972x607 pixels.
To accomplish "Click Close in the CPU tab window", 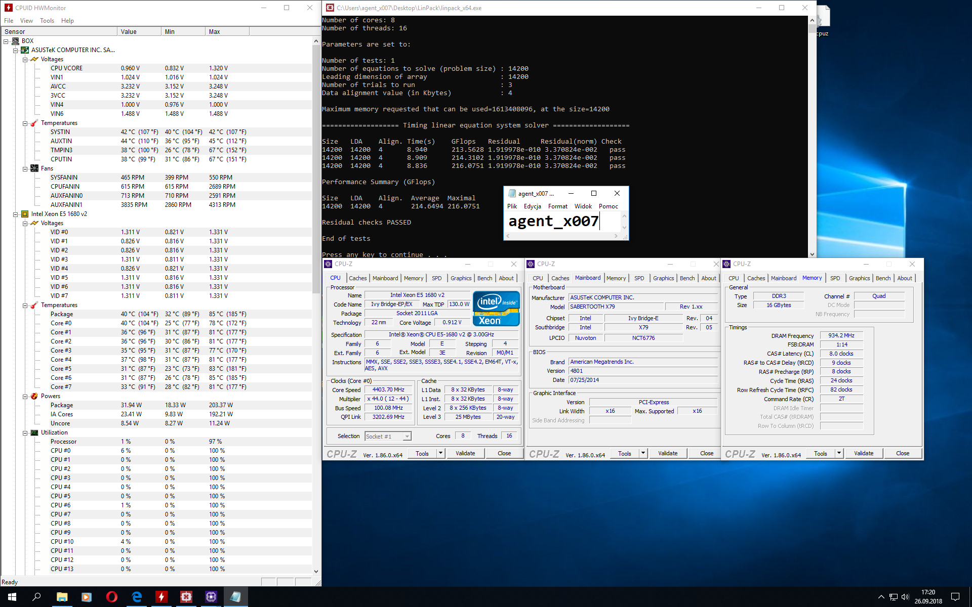I will tap(504, 453).
